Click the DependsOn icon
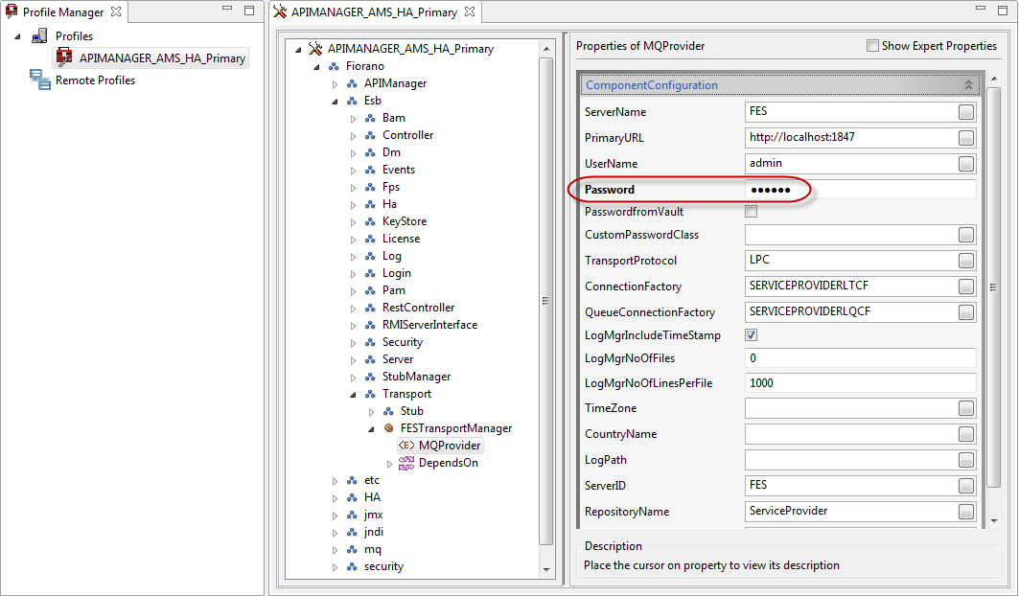 pyautogui.click(x=406, y=463)
